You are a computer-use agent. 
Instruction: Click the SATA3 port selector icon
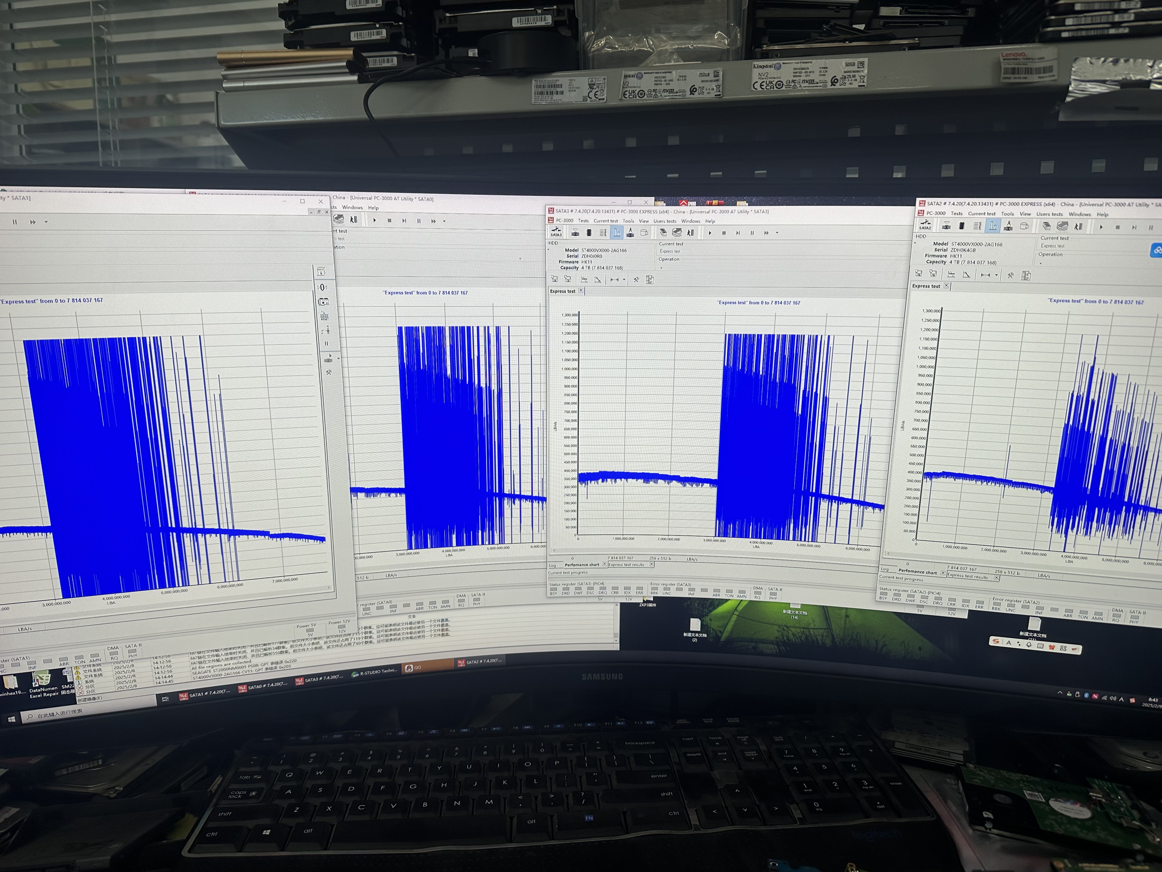tap(556, 232)
